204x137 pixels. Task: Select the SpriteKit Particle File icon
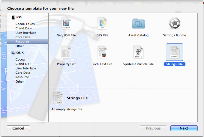coord(138,52)
